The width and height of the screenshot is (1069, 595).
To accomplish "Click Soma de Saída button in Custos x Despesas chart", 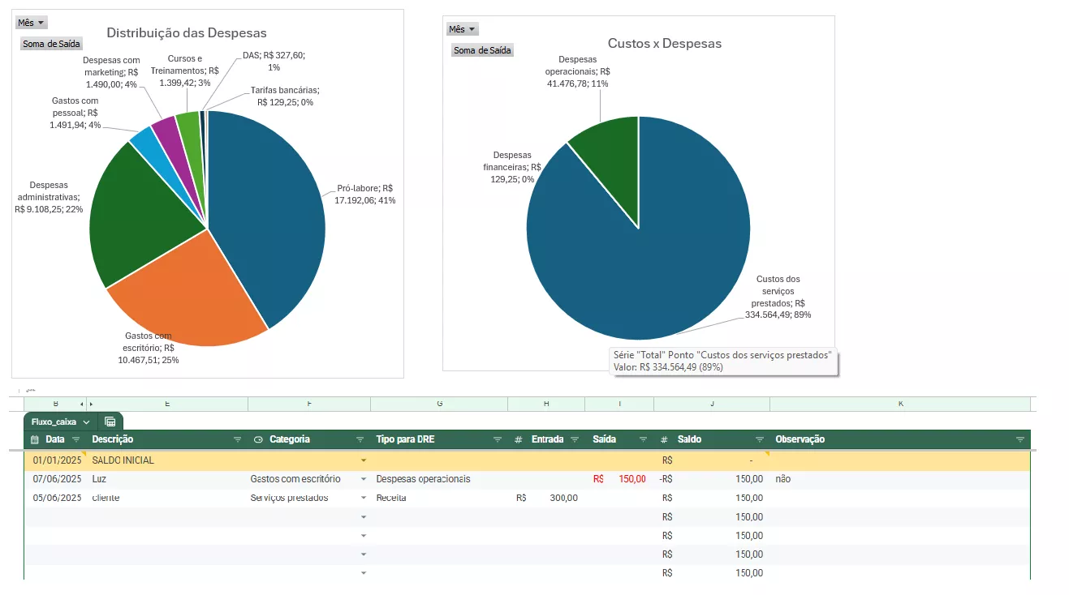I will [483, 50].
